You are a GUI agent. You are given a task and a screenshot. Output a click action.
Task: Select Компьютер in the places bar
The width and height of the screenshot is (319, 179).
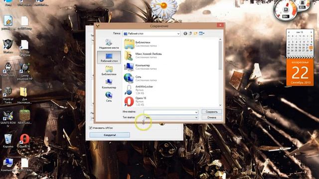109,84
